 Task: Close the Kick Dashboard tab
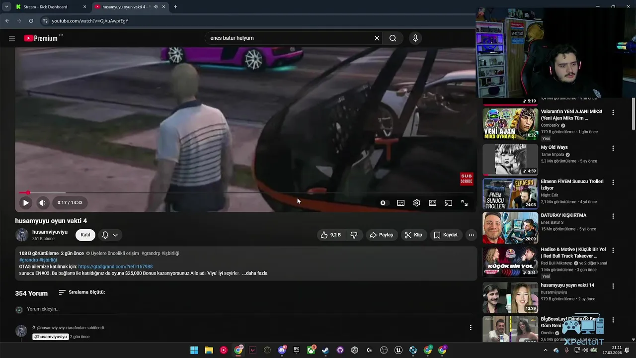pyautogui.click(x=84, y=7)
